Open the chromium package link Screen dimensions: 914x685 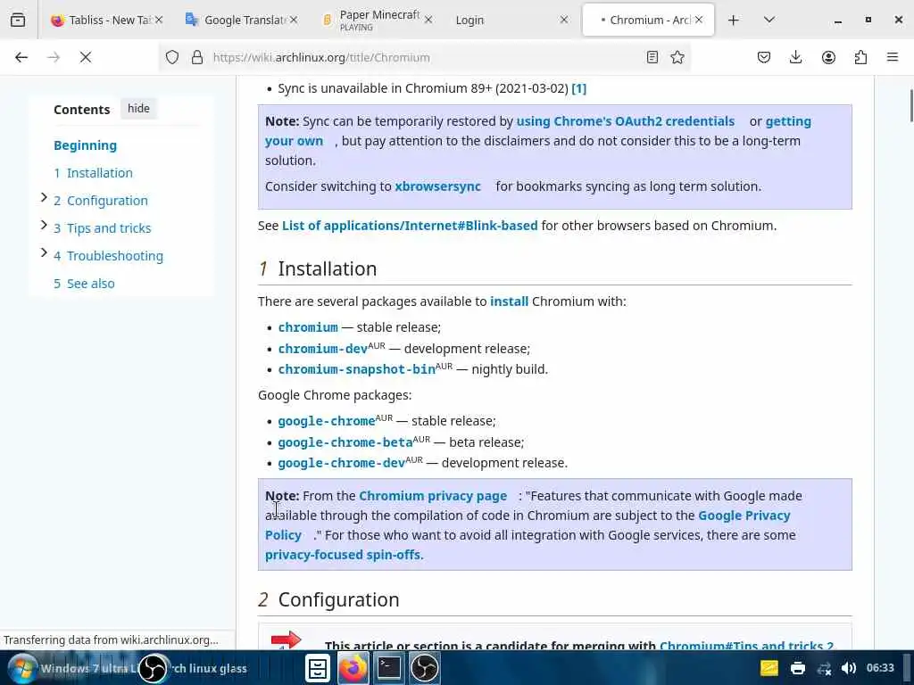point(308,327)
